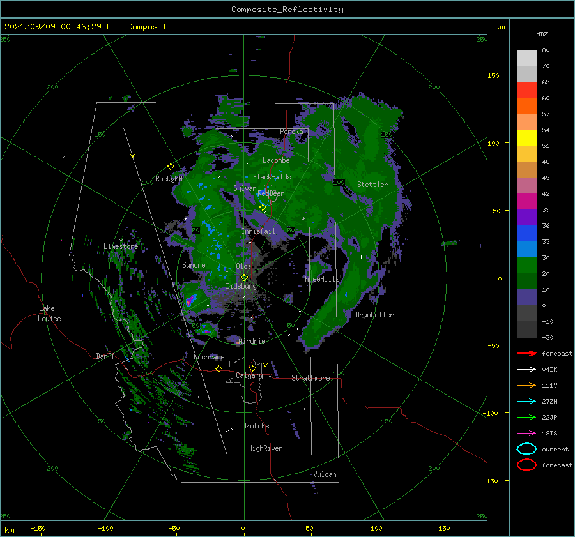Click the cyan 27ZW arrow legend icon

click(x=526, y=402)
